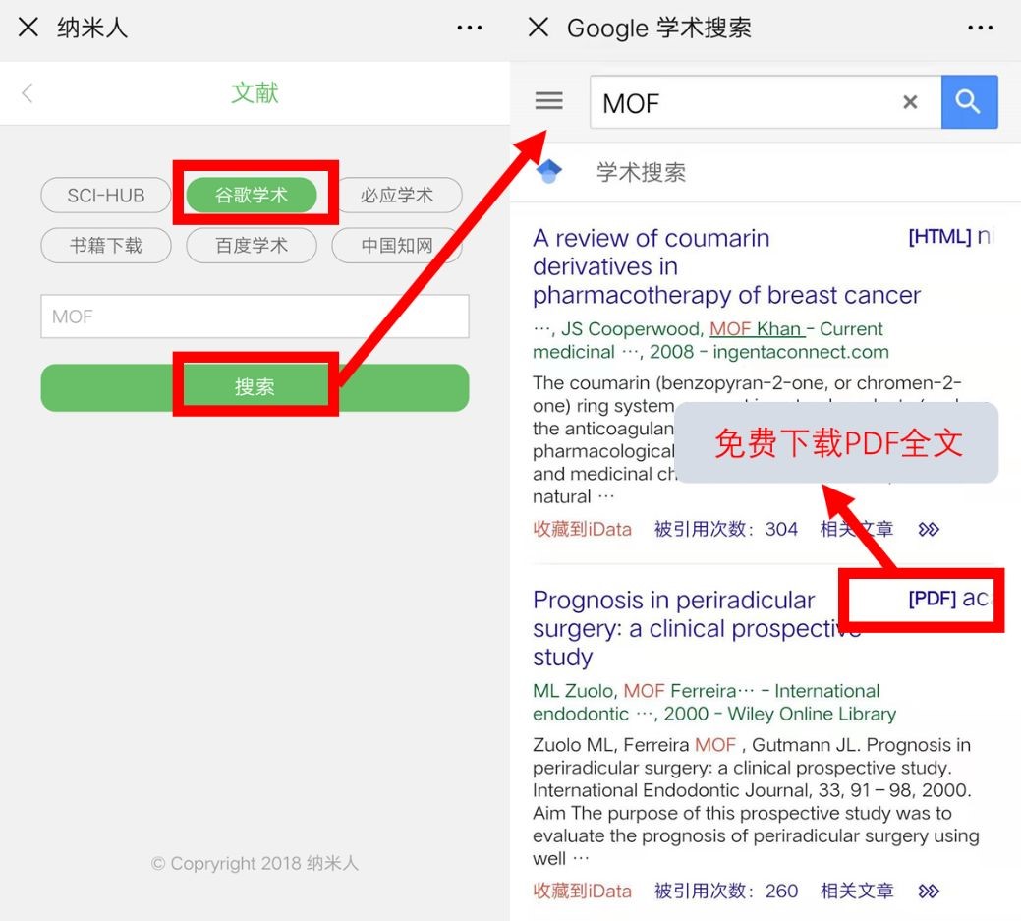This screenshot has width=1021, height=921.
Task: Save the periradicular article via 收藏到iData
Action: point(582,891)
